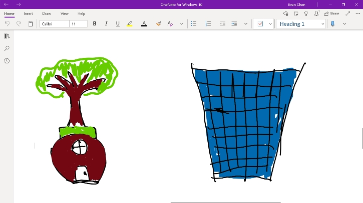
Task: Open the notebook navigation pane icon
Action: pyautogui.click(x=7, y=36)
